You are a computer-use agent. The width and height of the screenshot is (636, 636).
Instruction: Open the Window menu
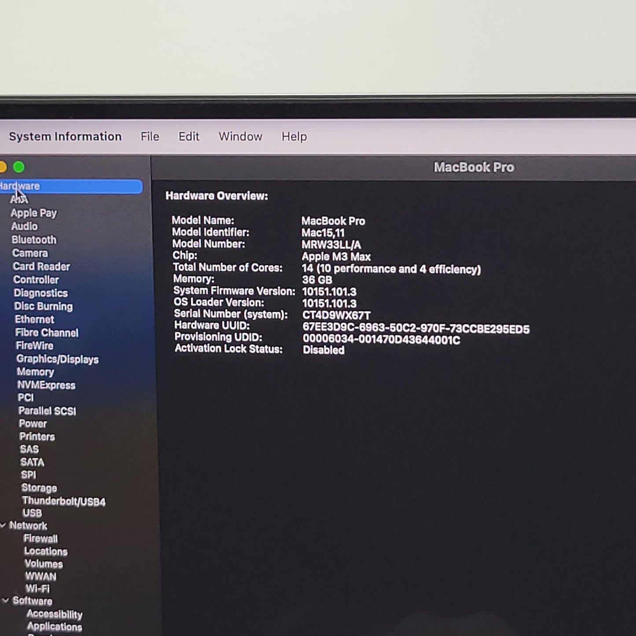(x=240, y=136)
